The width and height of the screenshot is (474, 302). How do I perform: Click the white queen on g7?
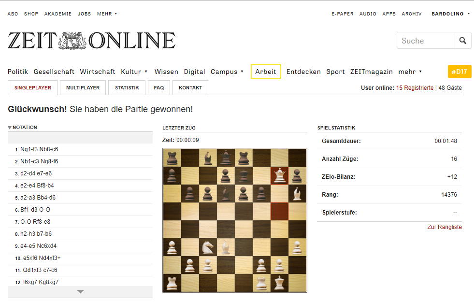click(280, 175)
